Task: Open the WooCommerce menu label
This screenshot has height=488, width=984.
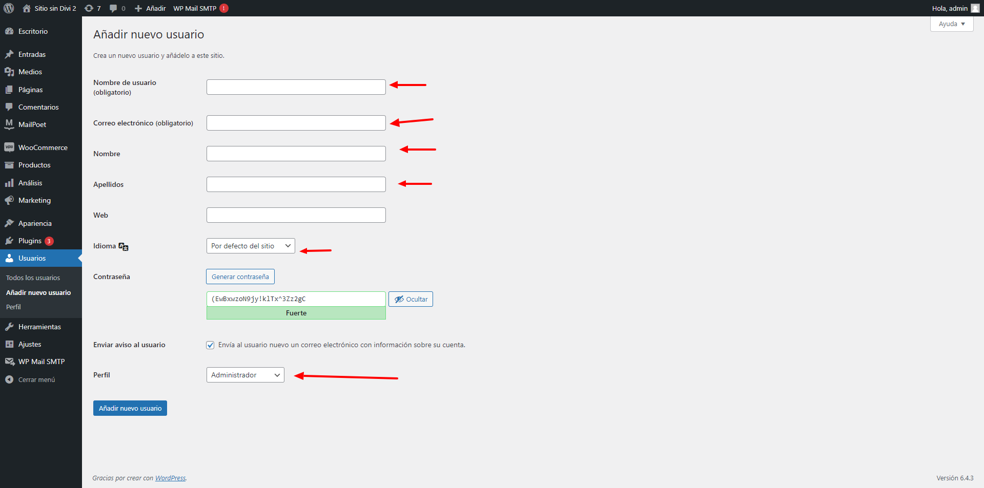Action: pyautogui.click(x=43, y=147)
